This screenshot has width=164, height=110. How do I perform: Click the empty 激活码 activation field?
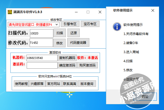point(42,65)
